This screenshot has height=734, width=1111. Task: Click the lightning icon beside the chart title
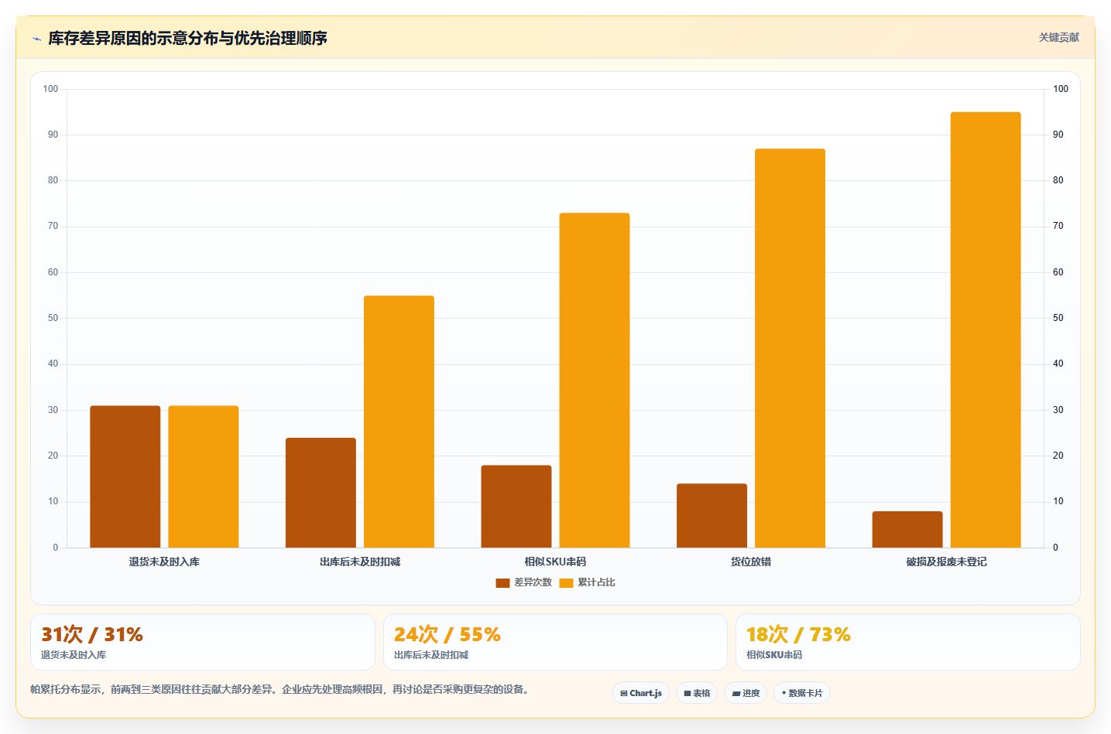pos(36,39)
